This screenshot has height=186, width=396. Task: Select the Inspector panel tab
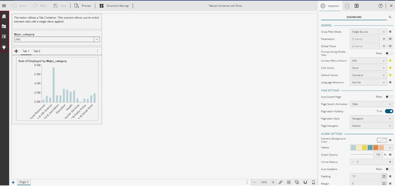click(330, 6)
